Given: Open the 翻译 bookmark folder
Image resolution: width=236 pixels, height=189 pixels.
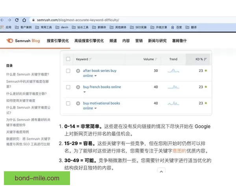Looking at the screenshot, I should click(x=191, y=27).
